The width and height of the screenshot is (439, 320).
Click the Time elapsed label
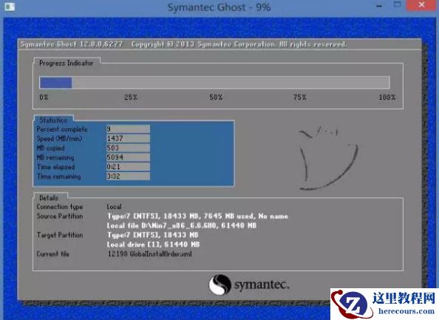pyautogui.click(x=55, y=167)
